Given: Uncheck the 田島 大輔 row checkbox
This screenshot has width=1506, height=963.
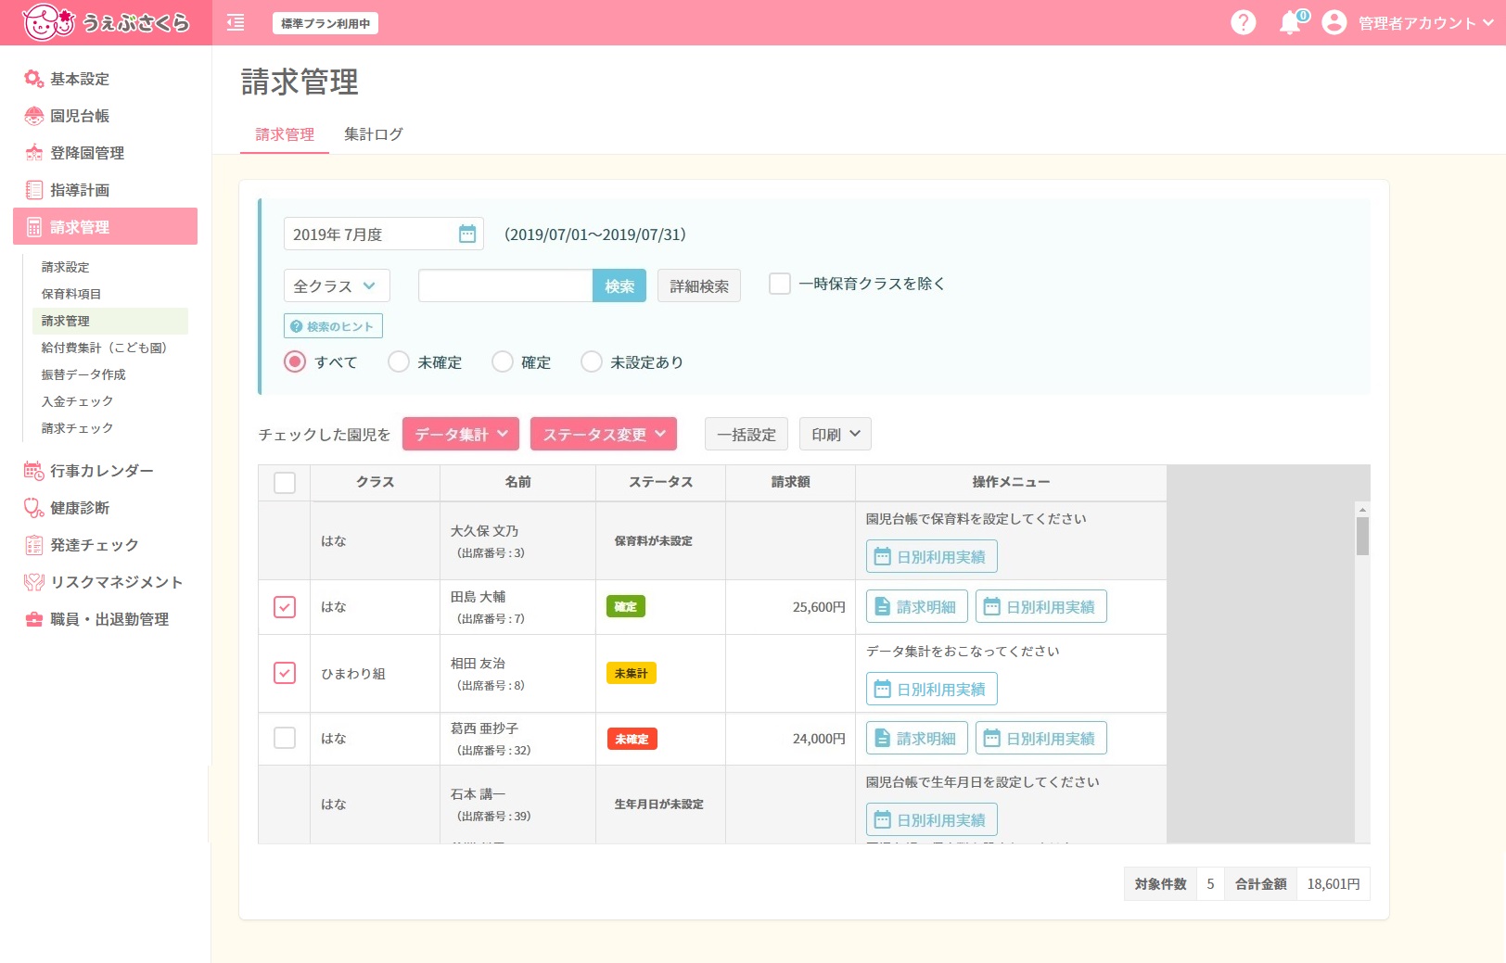Looking at the screenshot, I should point(285,607).
